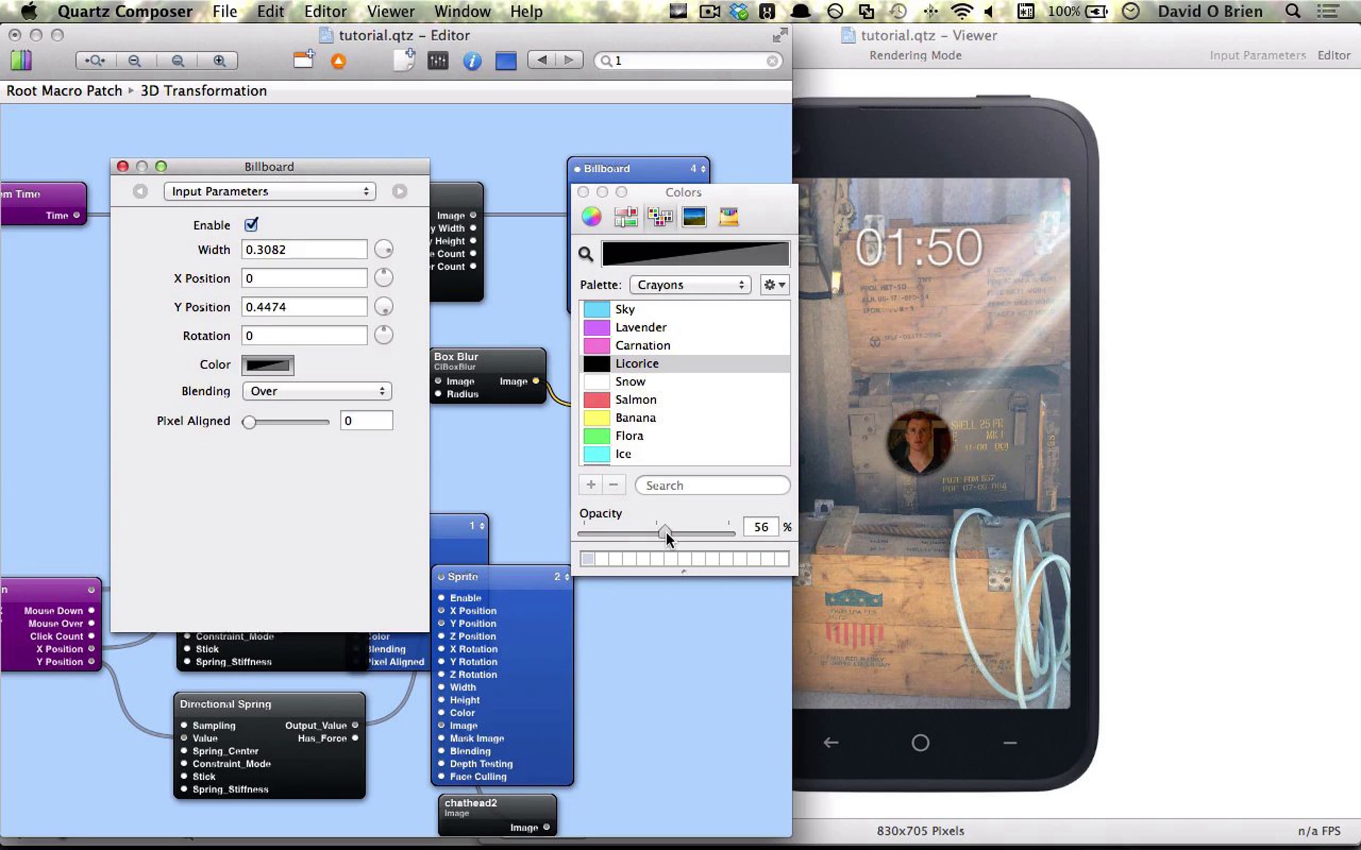Click the Width value field
This screenshot has width=1361, height=850.
tap(305, 249)
